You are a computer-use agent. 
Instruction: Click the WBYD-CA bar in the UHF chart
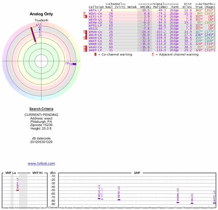119,200
